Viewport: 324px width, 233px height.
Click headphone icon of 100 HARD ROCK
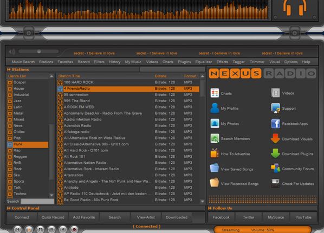60,83
